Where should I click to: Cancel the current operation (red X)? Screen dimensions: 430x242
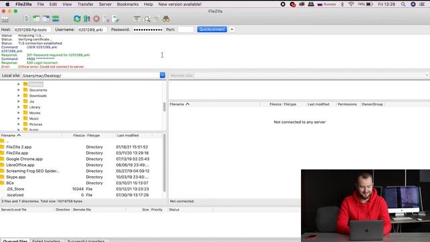tap(97, 19)
